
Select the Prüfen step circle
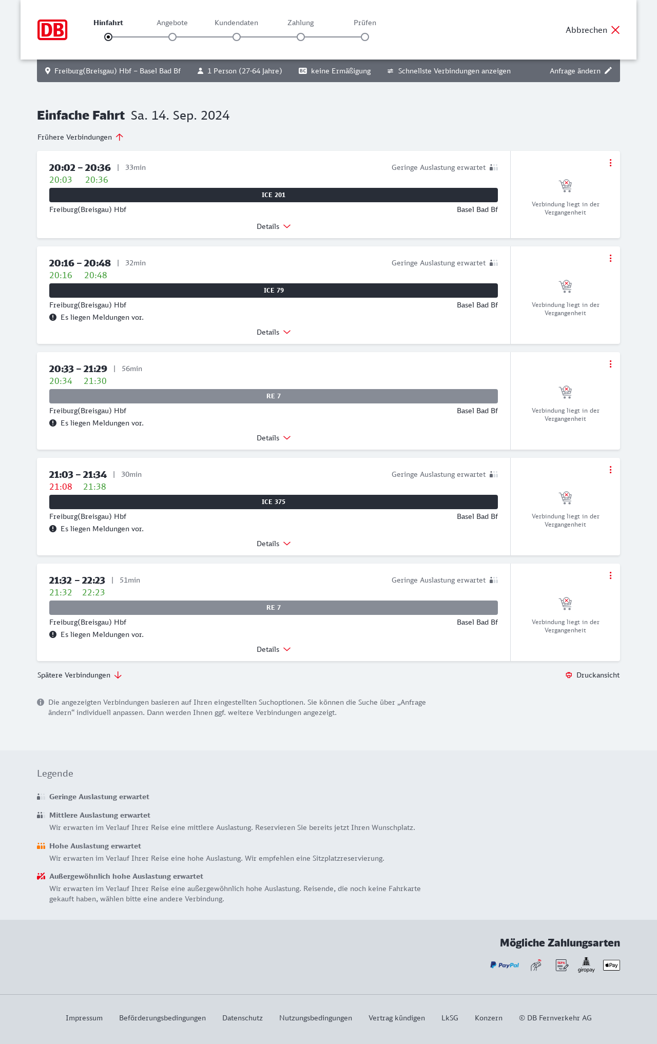click(365, 37)
